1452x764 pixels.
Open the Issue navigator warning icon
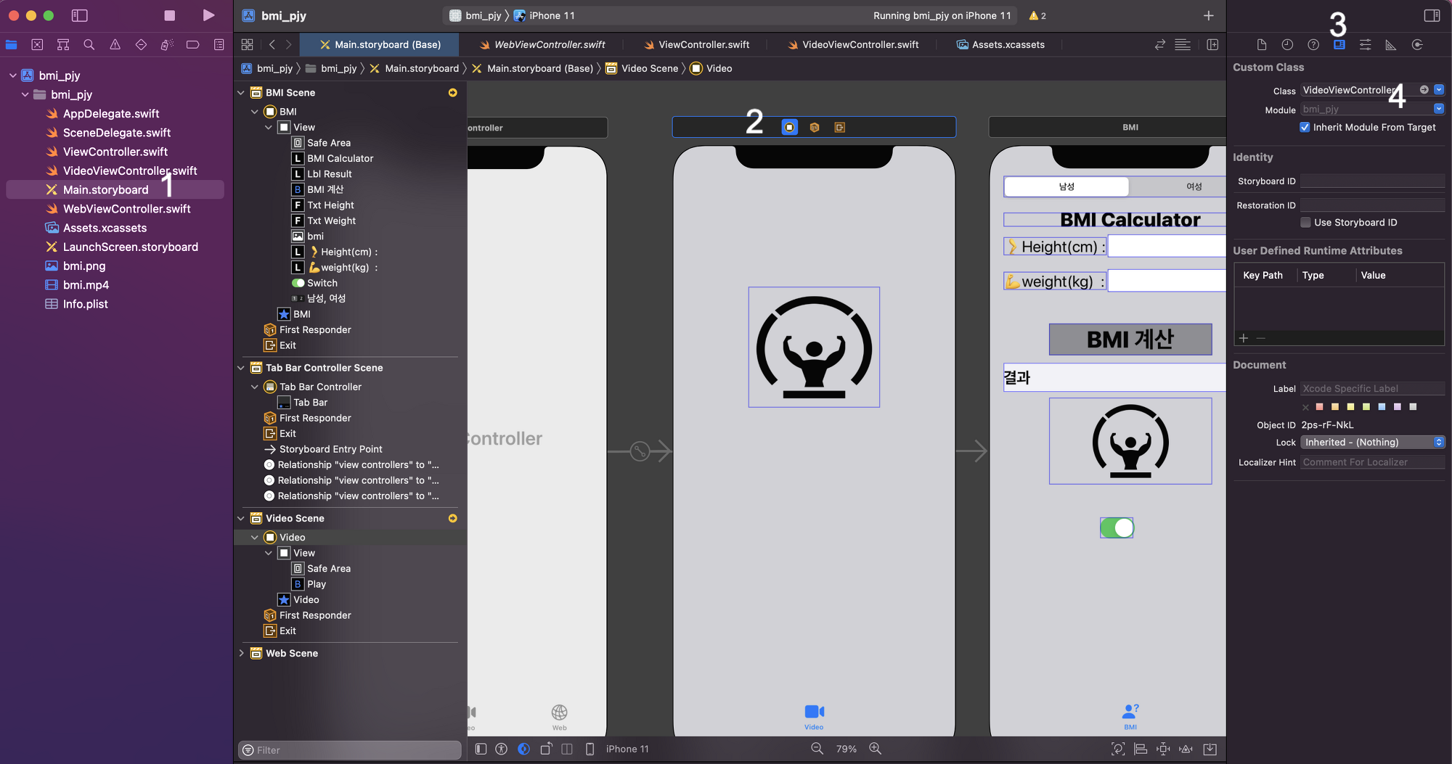coord(115,45)
